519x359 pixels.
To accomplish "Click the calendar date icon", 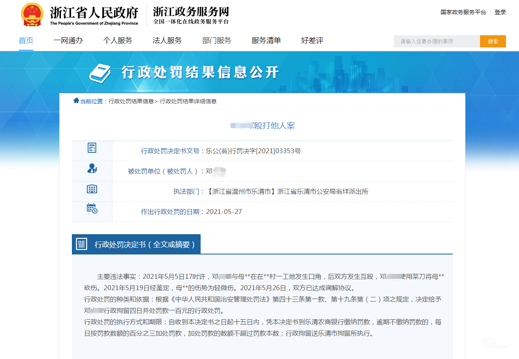I will pyautogui.click(x=92, y=208).
